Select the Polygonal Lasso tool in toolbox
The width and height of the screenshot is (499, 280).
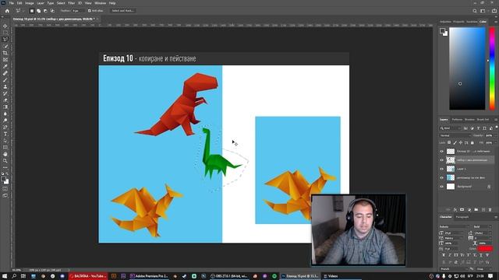pos(5,40)
